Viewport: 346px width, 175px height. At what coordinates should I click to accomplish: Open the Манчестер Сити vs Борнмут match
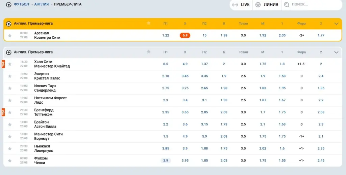point(48,137)
